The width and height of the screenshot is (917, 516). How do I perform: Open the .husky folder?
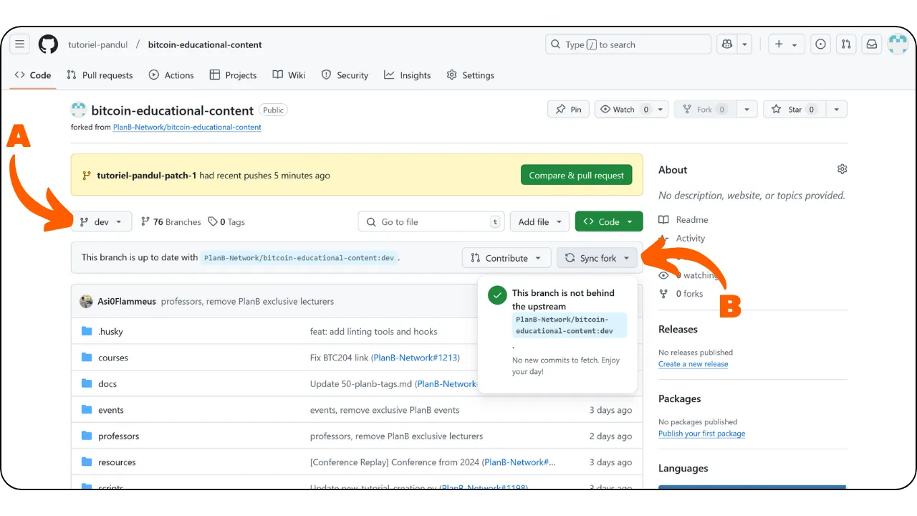pos(110,332)
